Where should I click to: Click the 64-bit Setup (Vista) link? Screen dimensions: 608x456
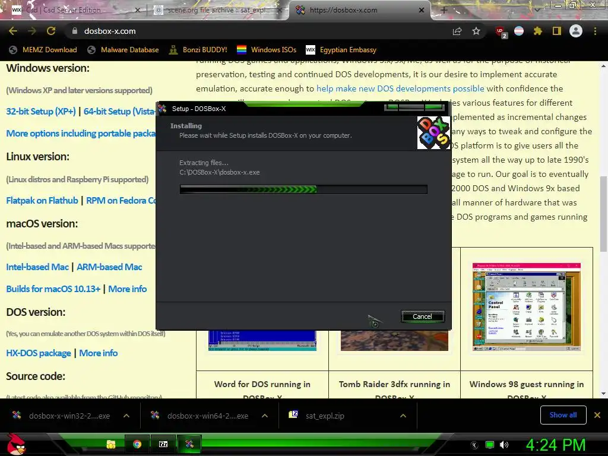point(119,111)
